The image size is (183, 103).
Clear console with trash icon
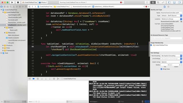point(142,102)
